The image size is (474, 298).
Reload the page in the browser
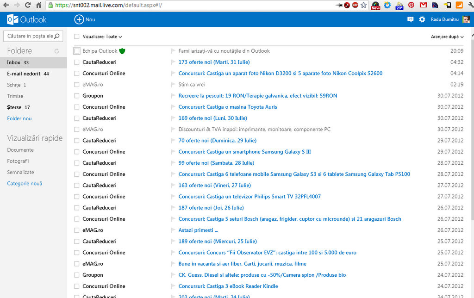click(x=28, y=5)
